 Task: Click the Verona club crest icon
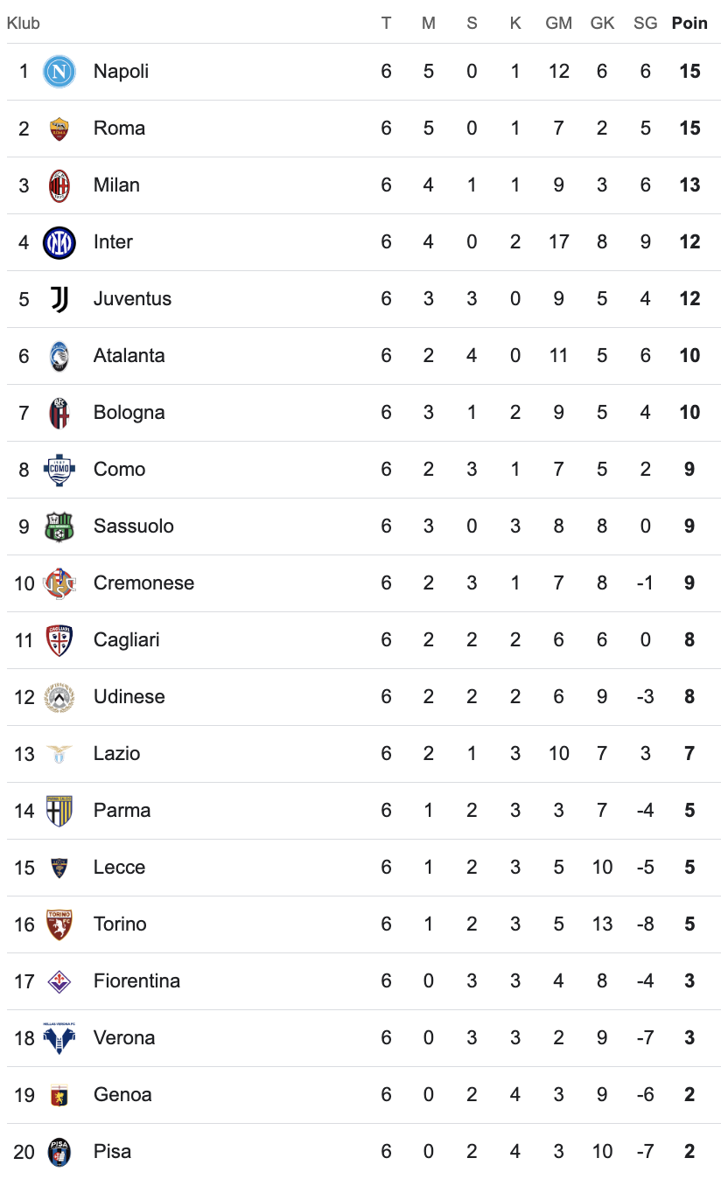click(59, 1037)
